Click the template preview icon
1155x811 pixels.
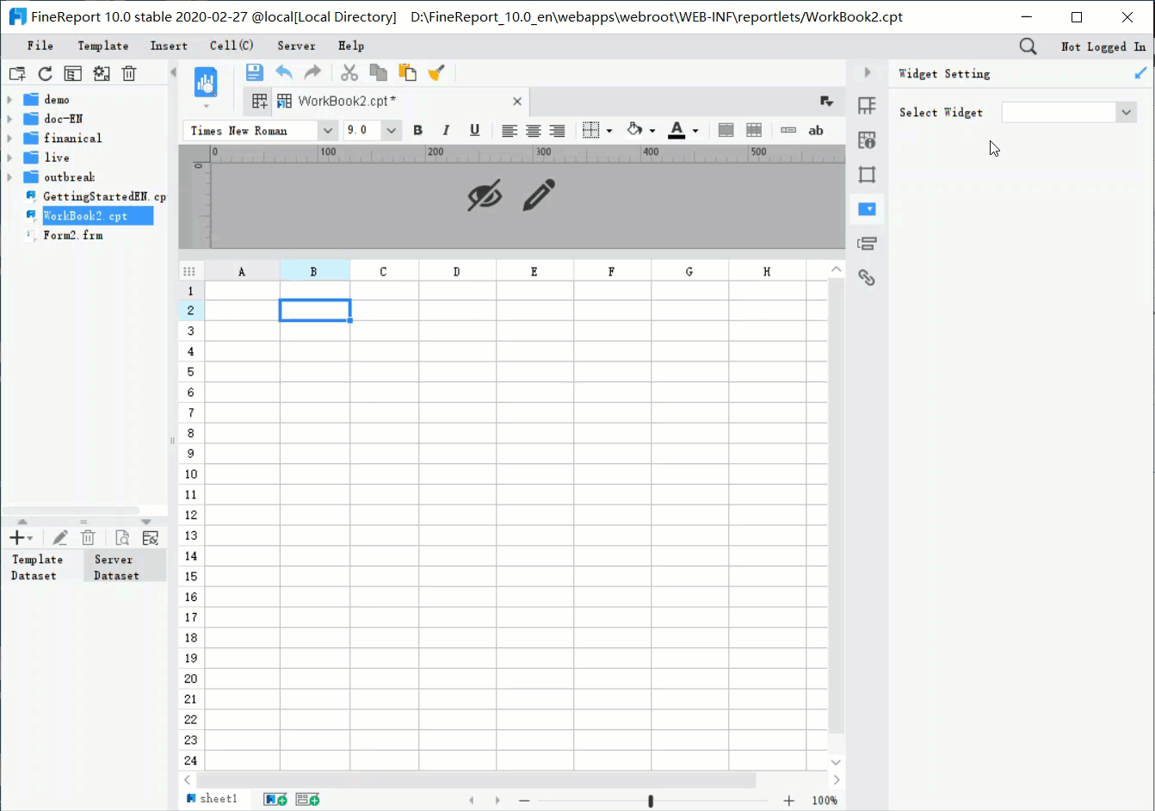(206, 83)
